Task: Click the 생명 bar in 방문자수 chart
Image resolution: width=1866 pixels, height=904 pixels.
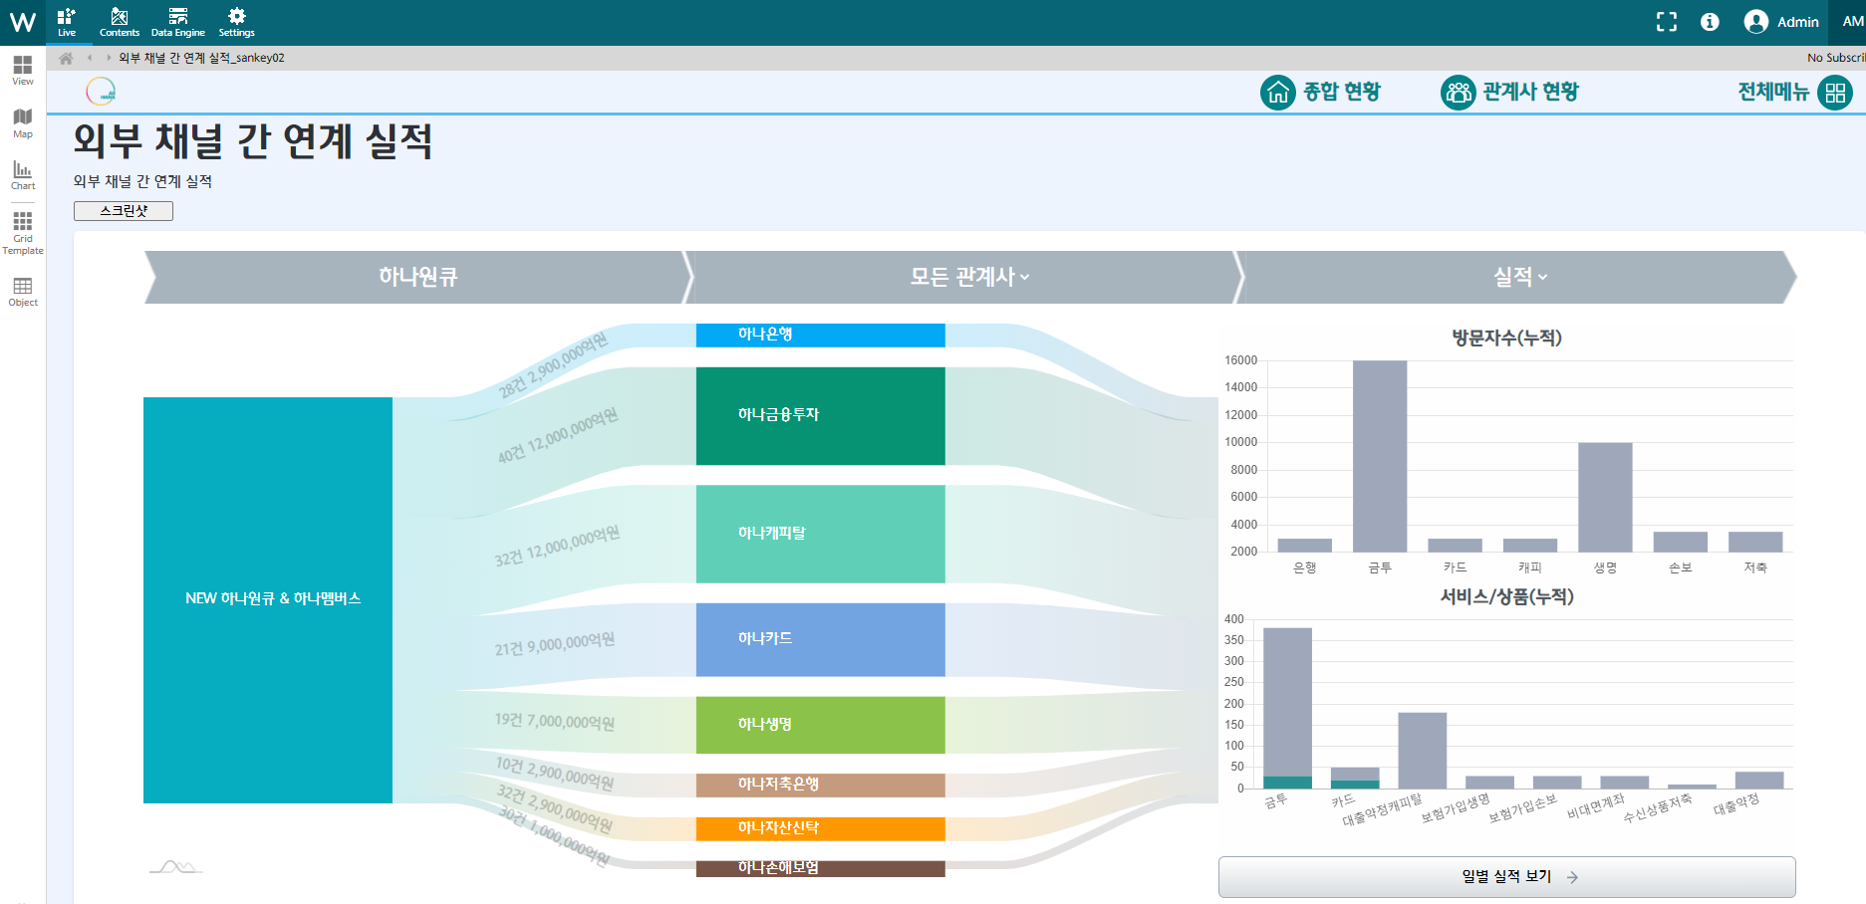Action: pos(1605,498)
